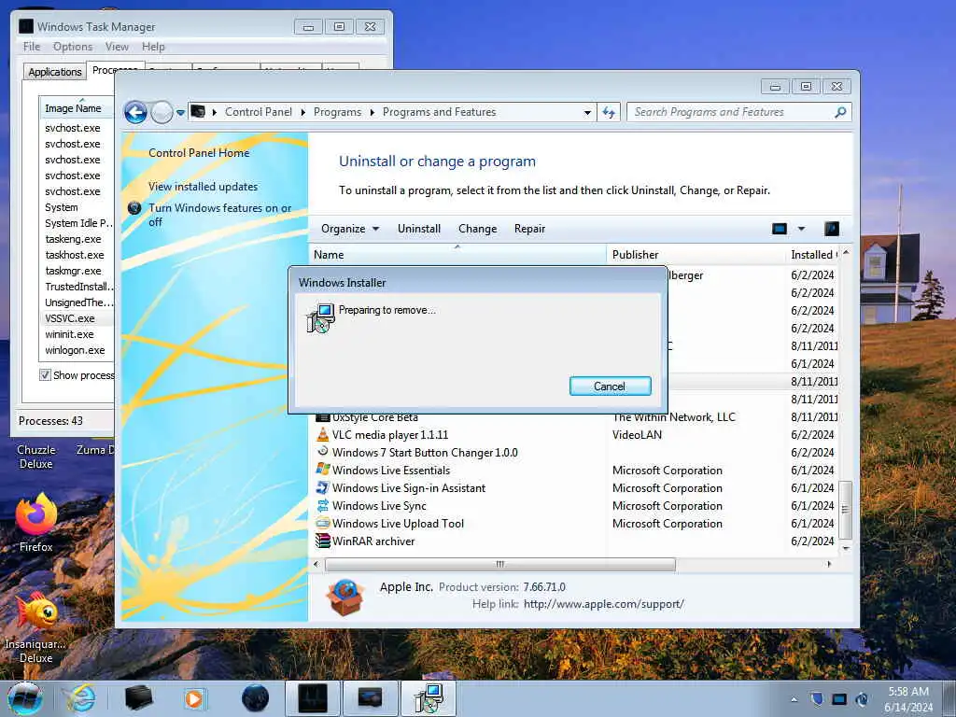This screenshot has height=717, width=956.
Task: Open File menu in Task Manager
Action: [x=31, y=47]
